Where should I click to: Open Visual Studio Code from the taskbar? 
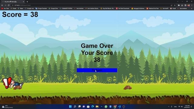click(x=119, y=107)
